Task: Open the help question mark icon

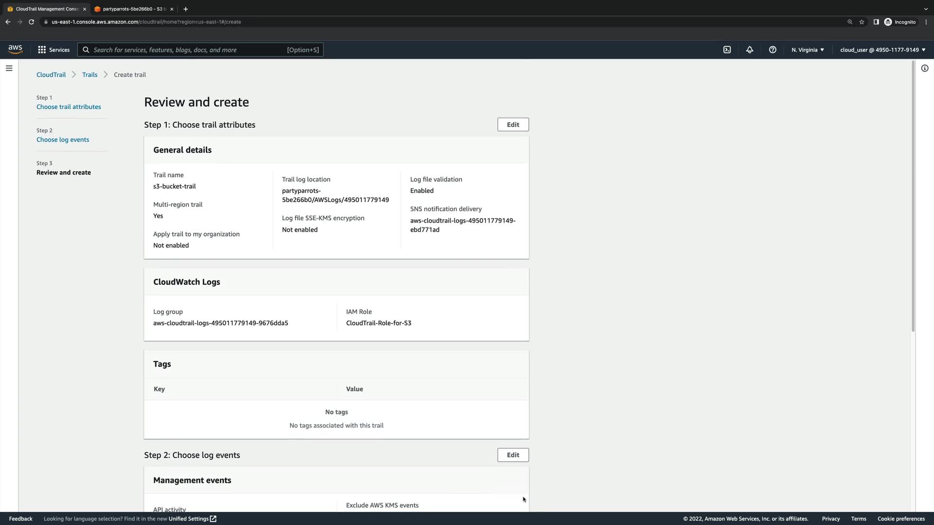Action: 772,50
